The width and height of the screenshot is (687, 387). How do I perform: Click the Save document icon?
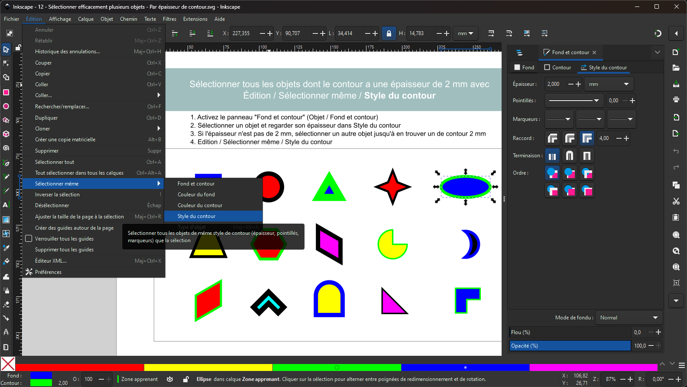(676, 84)
